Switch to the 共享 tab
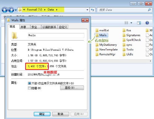The height and width of the screenshot is (119, 154). pyautogui.click(x=23, y=27)
